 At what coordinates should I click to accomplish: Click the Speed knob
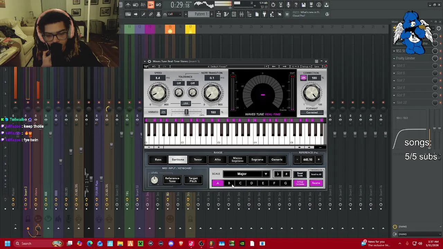click(158, 92)
